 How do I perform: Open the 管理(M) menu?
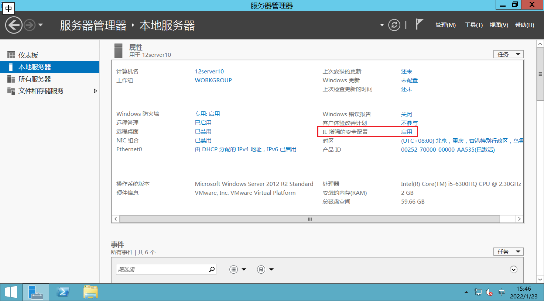click(445, 25)
